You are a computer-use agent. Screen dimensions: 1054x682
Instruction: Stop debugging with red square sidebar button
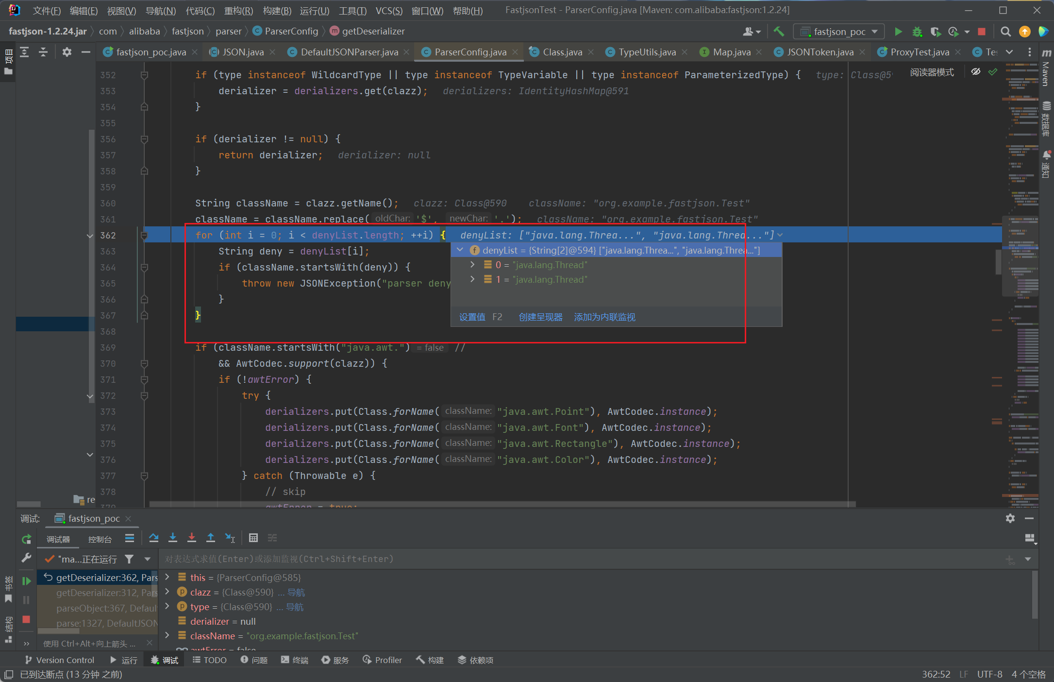(x=26, y=619)
